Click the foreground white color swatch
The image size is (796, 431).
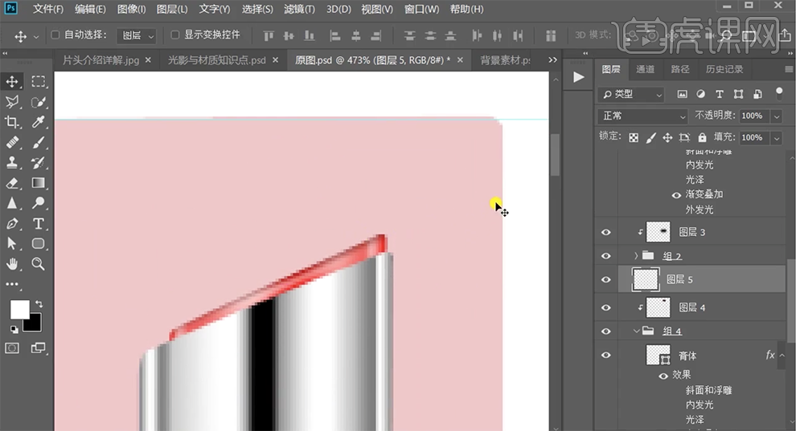click(18, 309)
